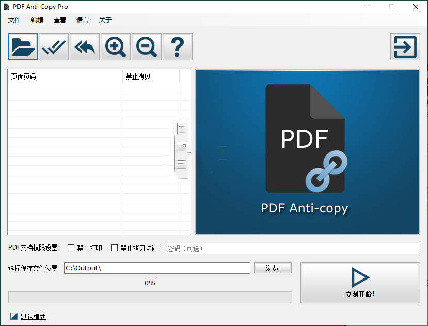
Task: Open the 语言 menu
Action: point(83,20)
